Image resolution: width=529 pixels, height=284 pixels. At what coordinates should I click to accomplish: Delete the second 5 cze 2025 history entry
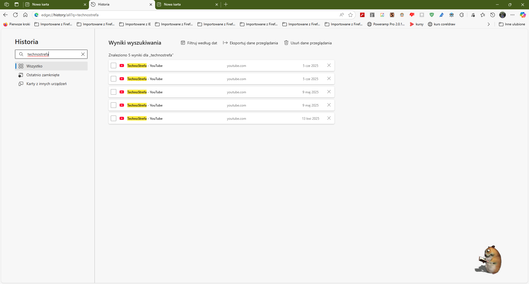[329, 78]
